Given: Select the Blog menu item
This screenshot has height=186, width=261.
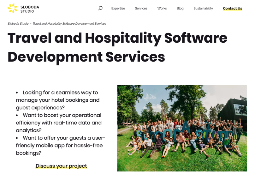Looking at the screenshot, I should point(180,8).
